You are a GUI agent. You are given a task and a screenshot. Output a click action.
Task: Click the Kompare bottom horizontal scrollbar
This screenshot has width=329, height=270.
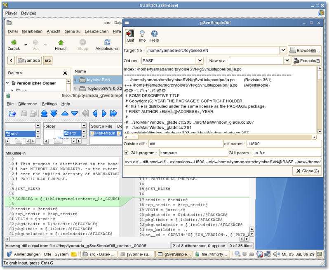[x=126, y=239]
